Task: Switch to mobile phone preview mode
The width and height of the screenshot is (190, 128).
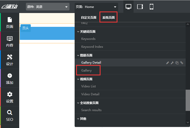Action: coord(152,7)
